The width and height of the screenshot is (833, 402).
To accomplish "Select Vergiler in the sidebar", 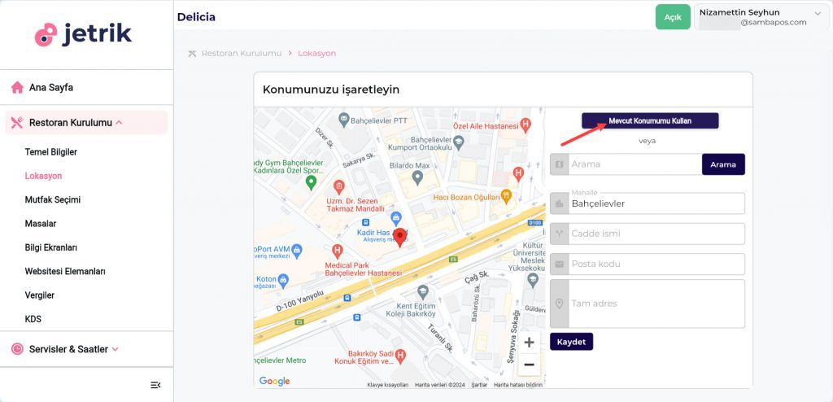I will pyautogui.click(x=40, y=295).
